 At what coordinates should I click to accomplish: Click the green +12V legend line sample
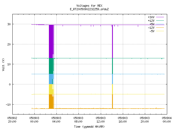160,20
